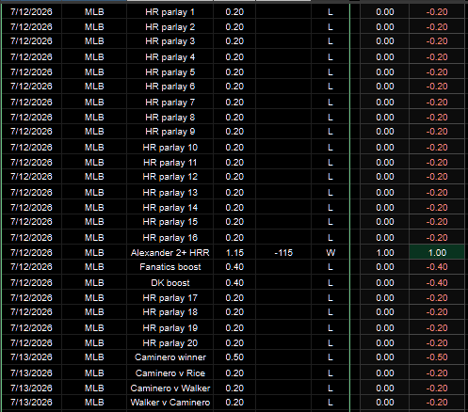Select the 'HR parlay 5' cell

click(169, 72)
